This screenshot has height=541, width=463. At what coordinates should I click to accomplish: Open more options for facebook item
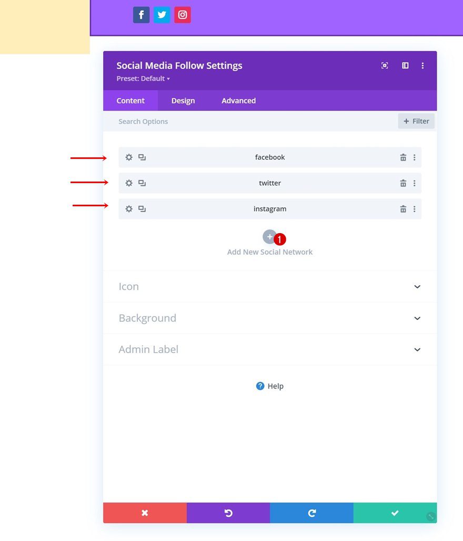[415, 157]
